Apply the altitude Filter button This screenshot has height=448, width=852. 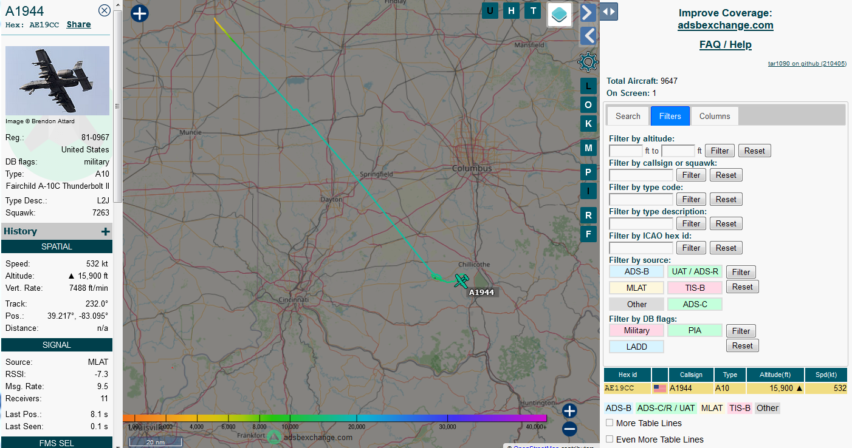pos(720,151)
